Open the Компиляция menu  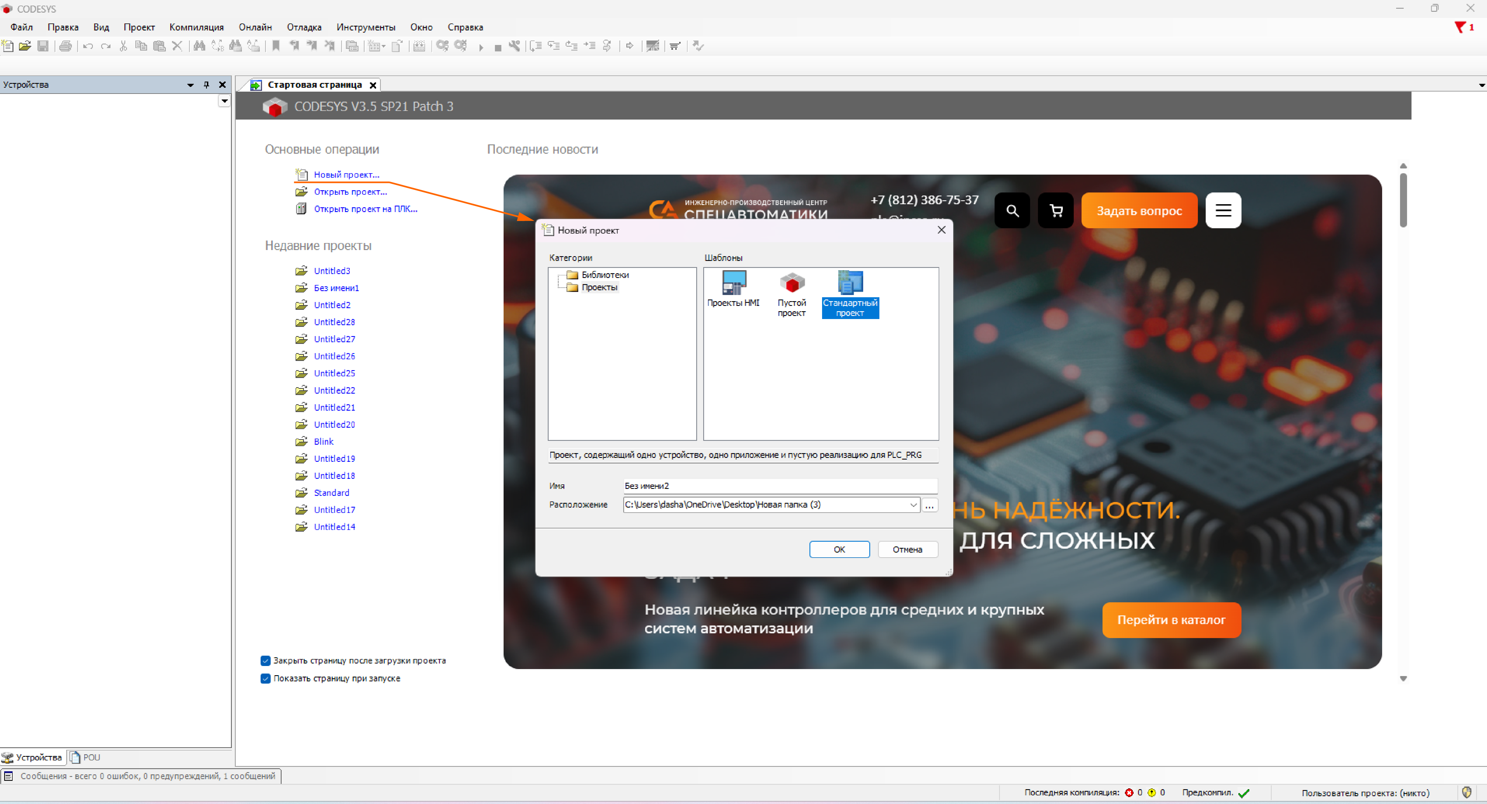(196, 27)
